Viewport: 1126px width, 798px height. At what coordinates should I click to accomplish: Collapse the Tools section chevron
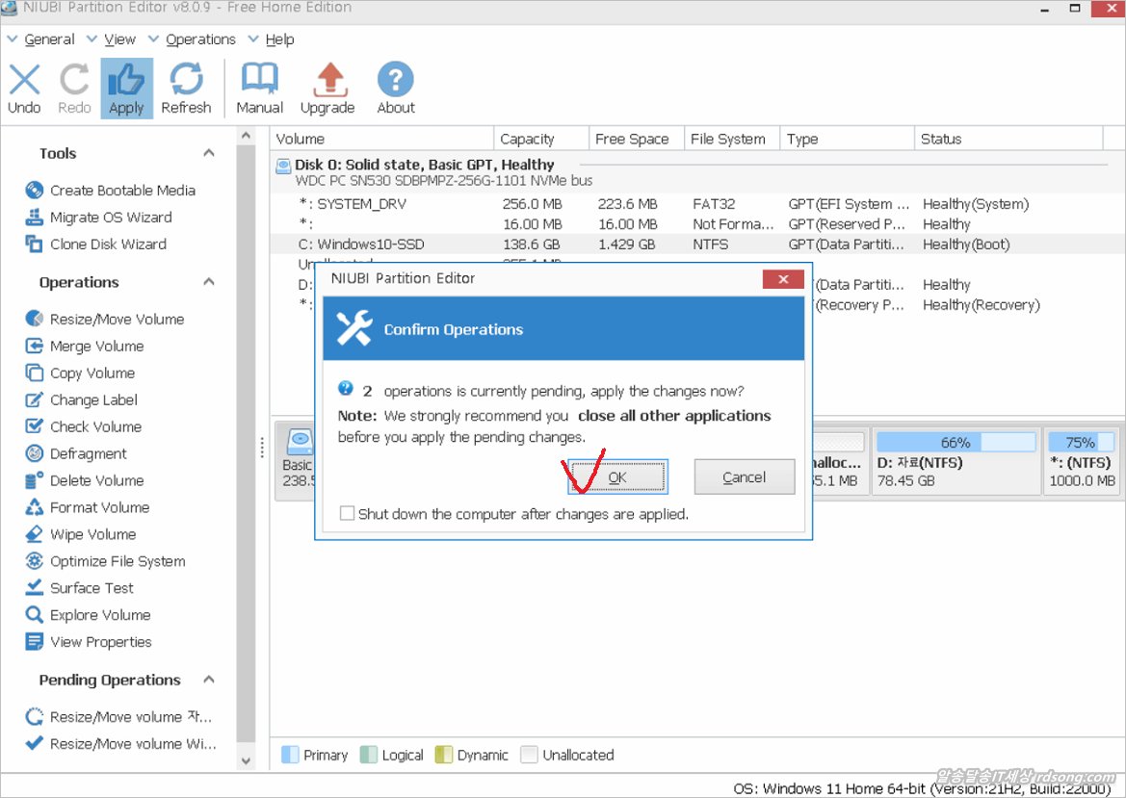209,153
